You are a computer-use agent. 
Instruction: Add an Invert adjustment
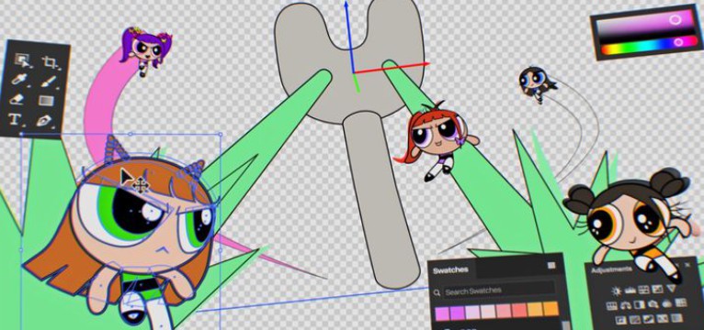tap(621, 320)
